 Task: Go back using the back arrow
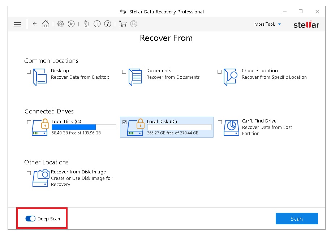[x=35, y=24]
